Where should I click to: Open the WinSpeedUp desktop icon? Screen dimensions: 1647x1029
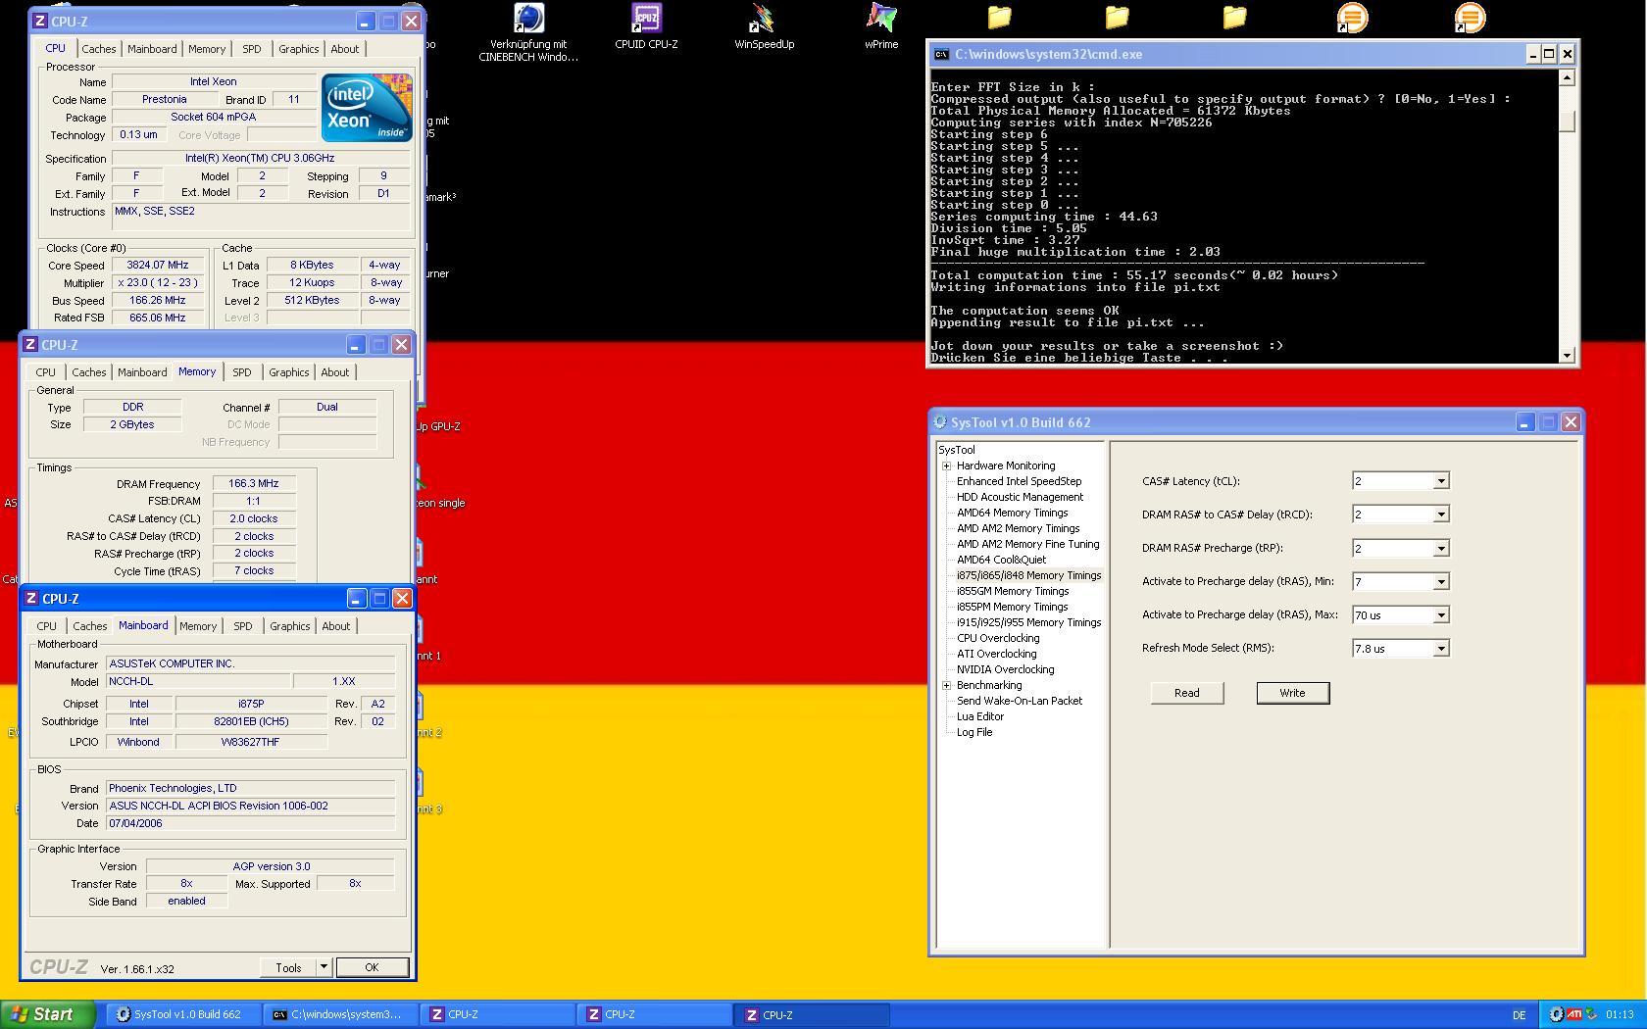click(764, 19)
